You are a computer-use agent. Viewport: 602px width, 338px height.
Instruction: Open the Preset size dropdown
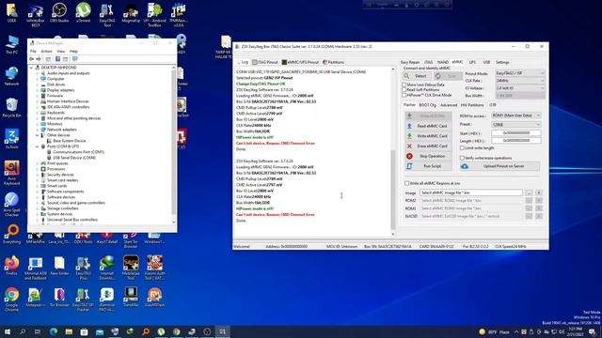click(x=516, y=125)
